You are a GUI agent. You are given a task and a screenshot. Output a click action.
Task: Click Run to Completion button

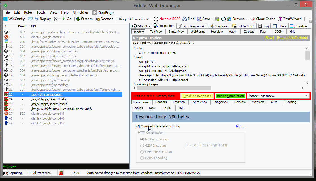230,96
